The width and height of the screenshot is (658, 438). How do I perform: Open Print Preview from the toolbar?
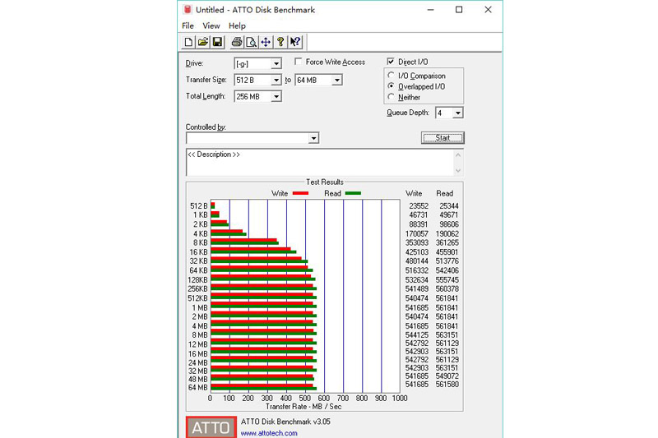[252, 42]
